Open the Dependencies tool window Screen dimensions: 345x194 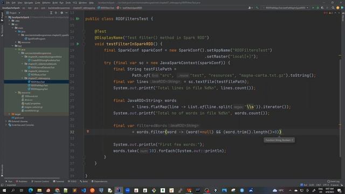(99, 182)
